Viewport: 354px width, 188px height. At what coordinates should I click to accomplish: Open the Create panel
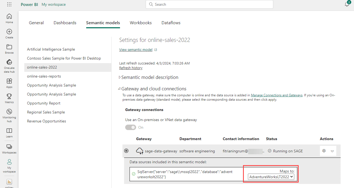[9, 33]
